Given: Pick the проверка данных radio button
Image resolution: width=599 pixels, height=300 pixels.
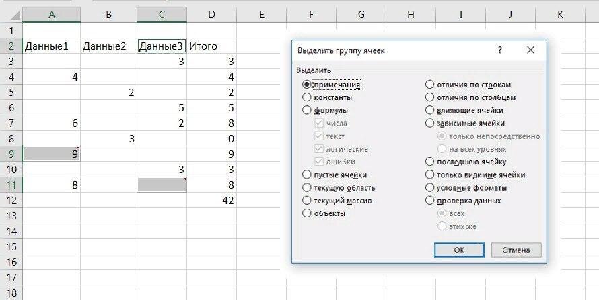Looking at the screenshot, I should 429,200.
